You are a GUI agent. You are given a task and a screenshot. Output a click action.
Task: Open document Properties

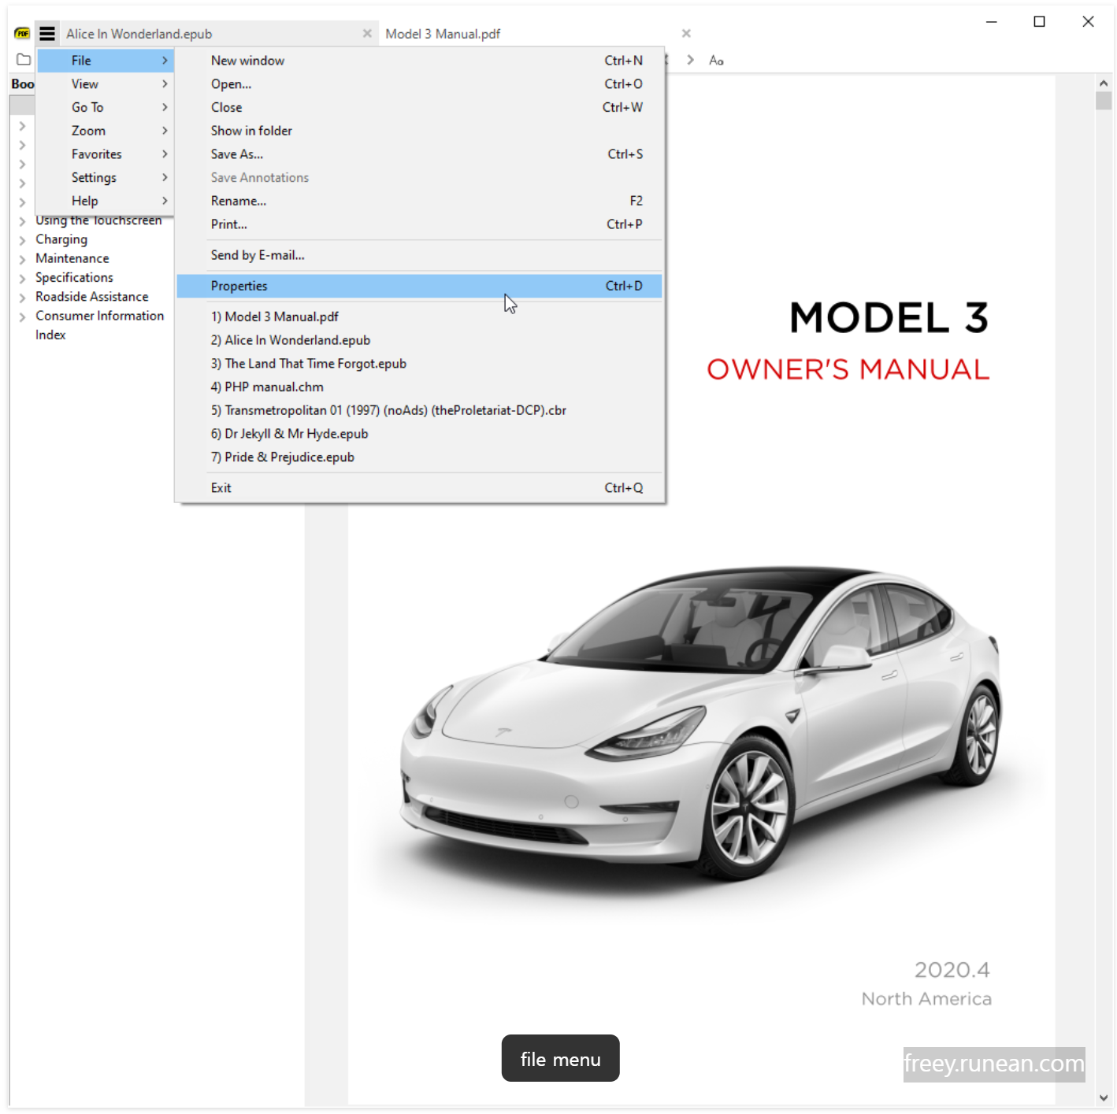point(419,286)
